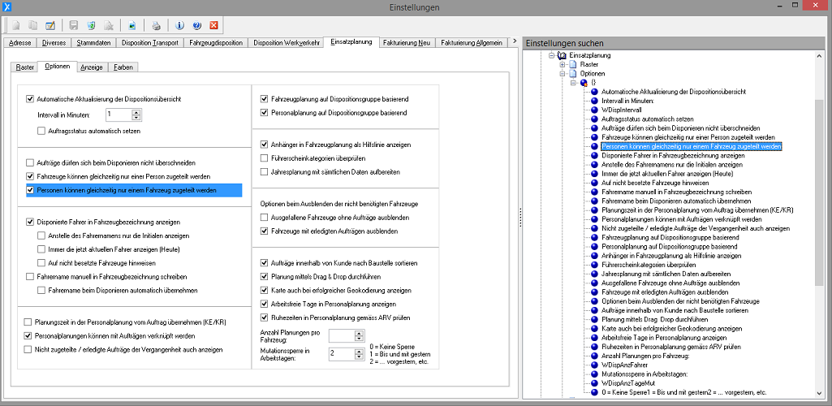Click the edit record toolbar icon
832x406 pixels.
tap(50, 26)
